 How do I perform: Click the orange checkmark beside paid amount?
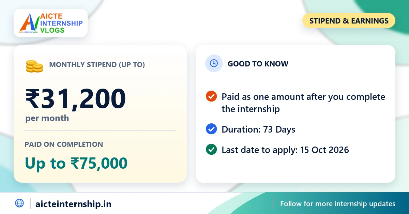tap(211, 96)
